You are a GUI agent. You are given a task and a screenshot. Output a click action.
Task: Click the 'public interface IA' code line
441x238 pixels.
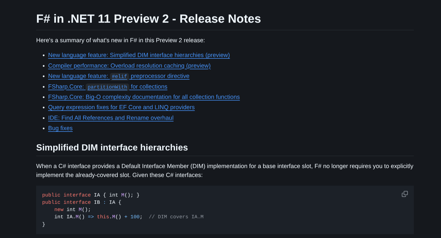[x=91, y=195]
